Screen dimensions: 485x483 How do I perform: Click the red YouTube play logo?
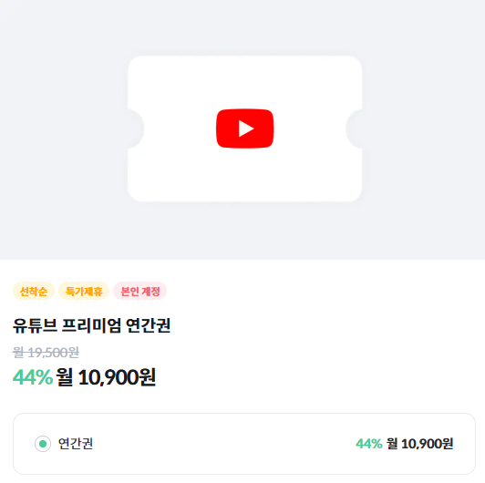[x=244, y=128]
